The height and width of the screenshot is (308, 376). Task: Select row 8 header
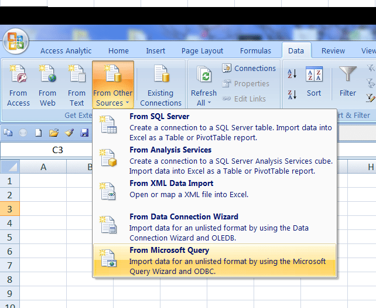point(9,279)
